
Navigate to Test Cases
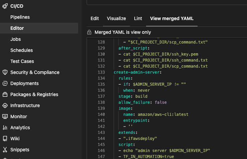[x=22, y=61]
